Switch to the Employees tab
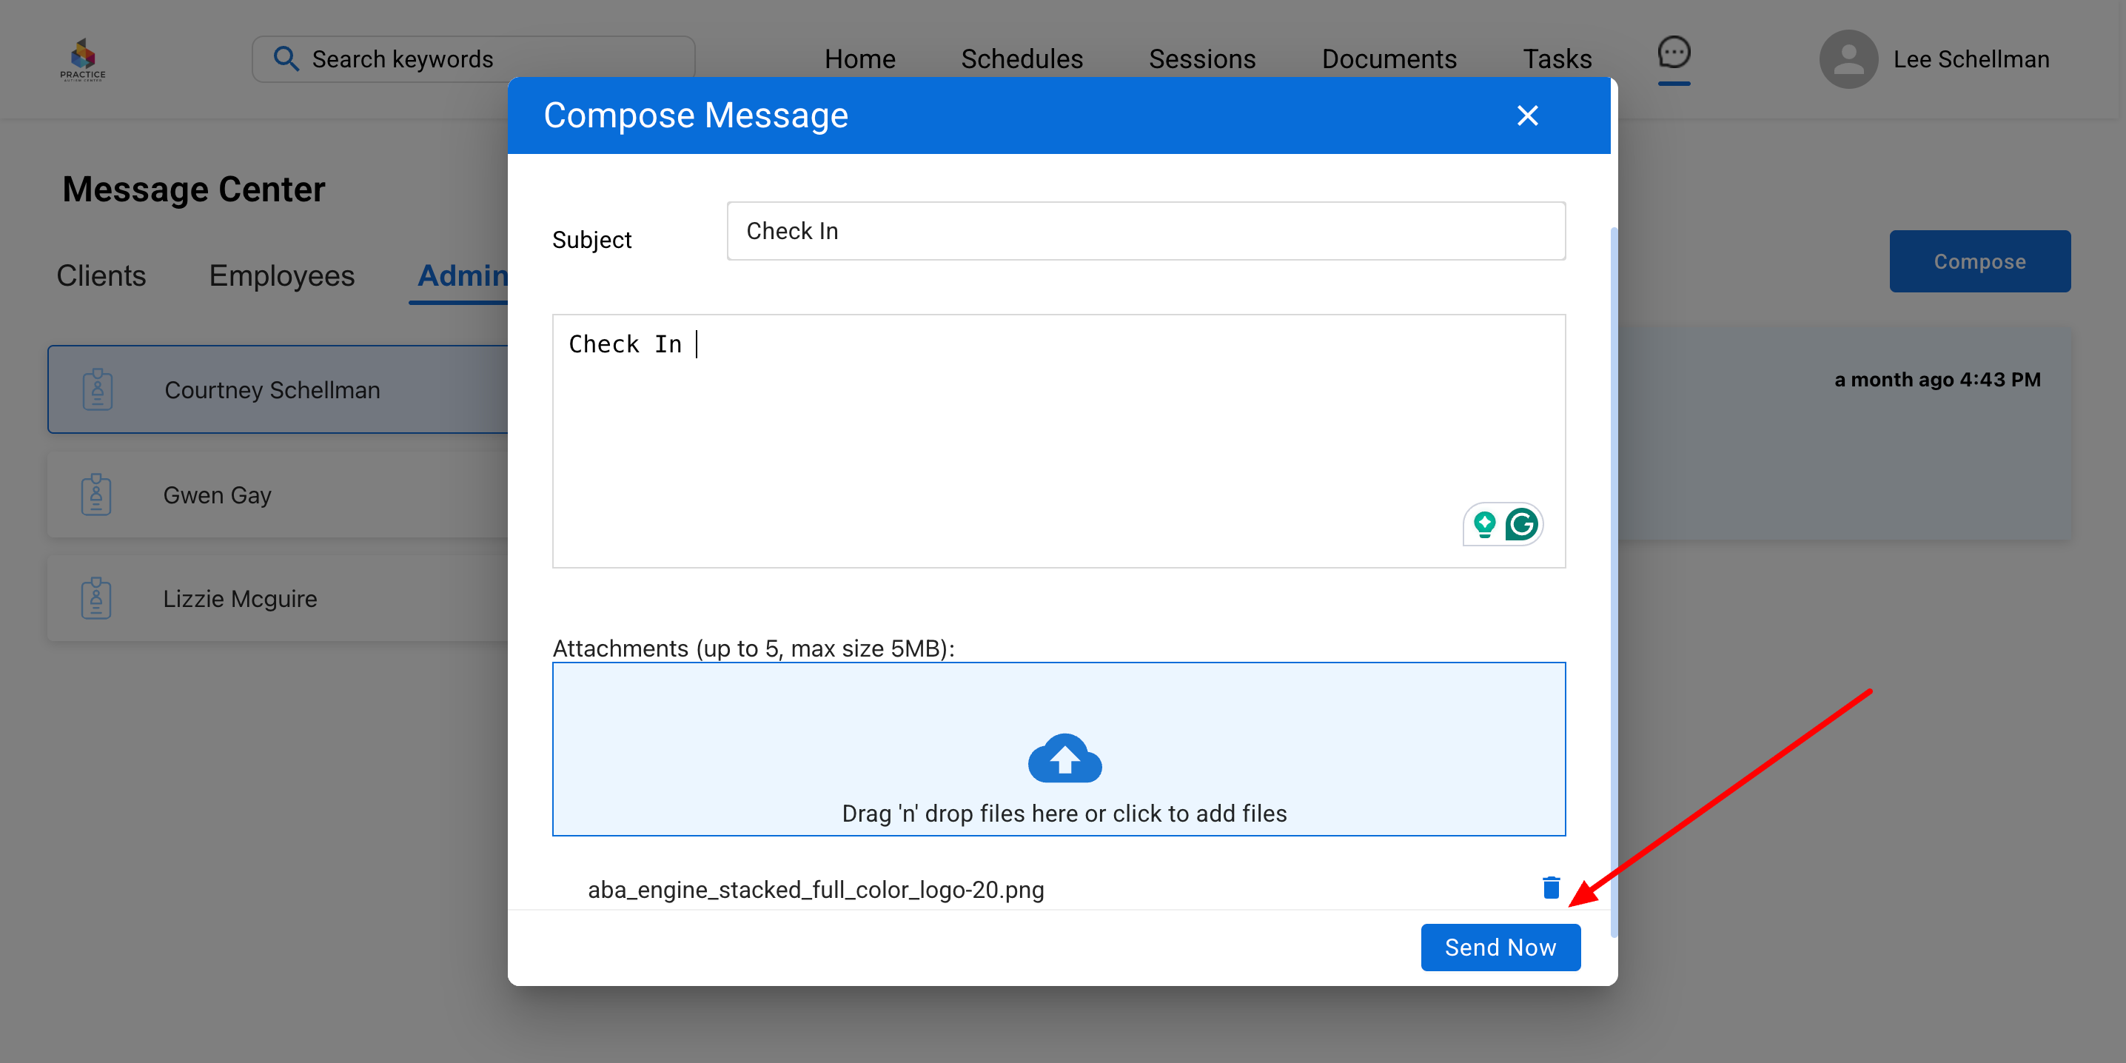2126x1063 pixels. 281,275
